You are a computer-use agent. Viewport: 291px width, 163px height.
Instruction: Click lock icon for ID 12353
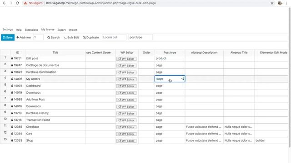tap(12, 140)
